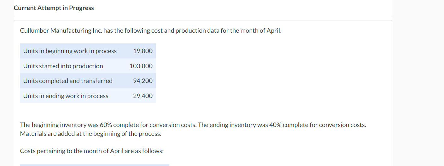This screenshot has width=444, height=166.
Task: Click "Units completed and transferred" row label
Action: 68,81
